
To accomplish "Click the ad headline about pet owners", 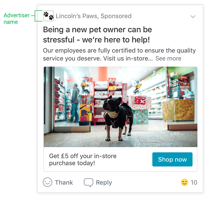I will click(x=97, y=35).
